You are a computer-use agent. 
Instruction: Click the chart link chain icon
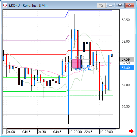tap(101, 5)
